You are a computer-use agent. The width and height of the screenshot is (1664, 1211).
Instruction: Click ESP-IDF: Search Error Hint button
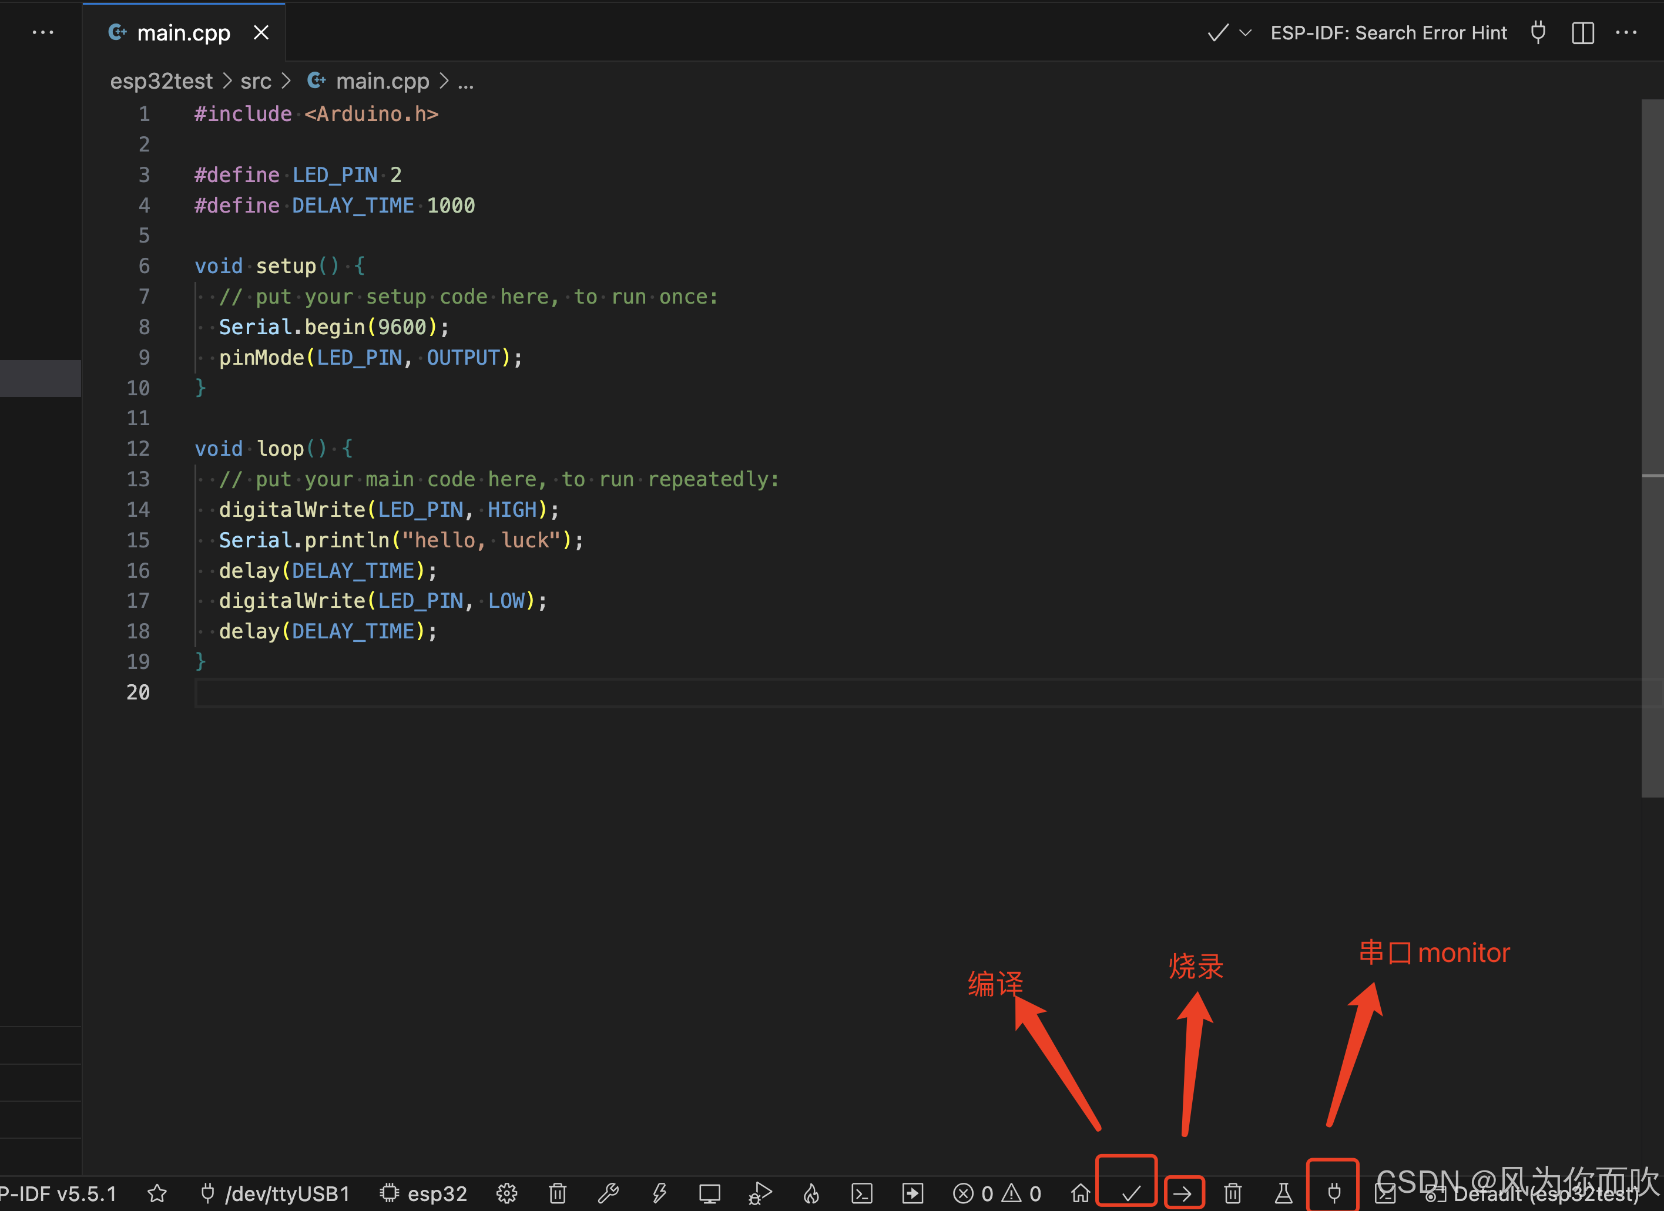(x=1388, y=33)
